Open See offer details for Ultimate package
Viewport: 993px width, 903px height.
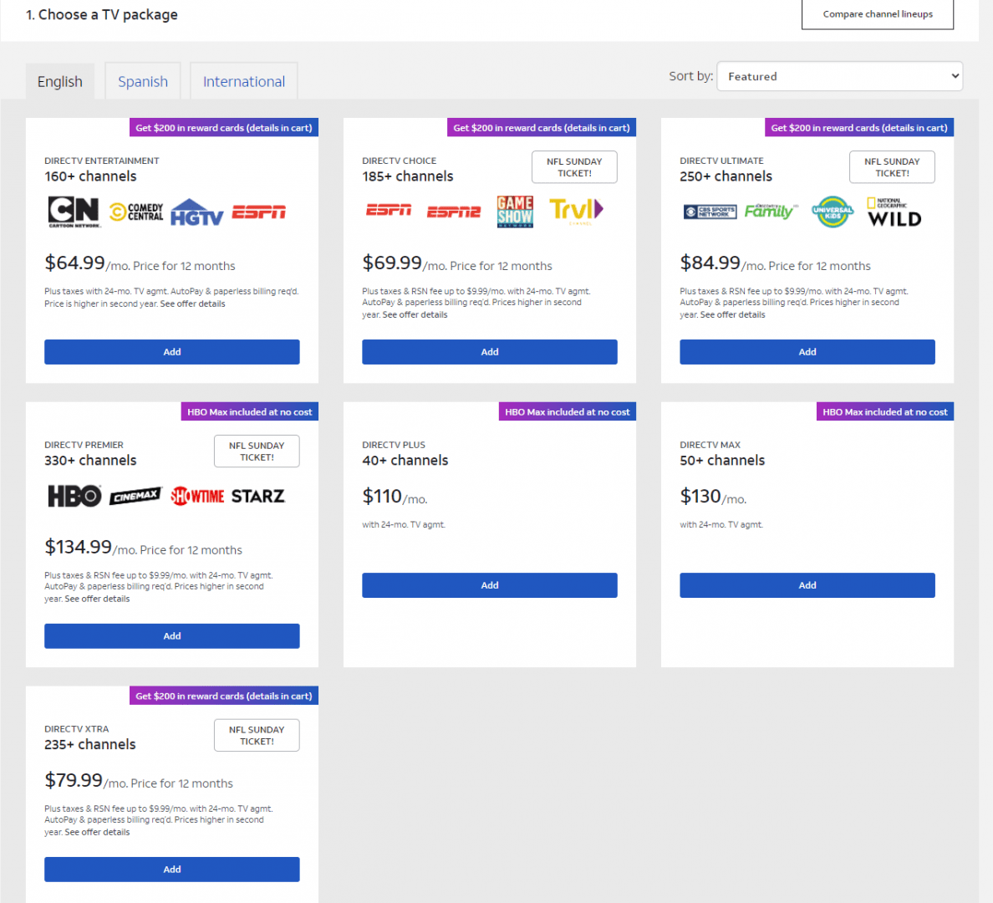tap(733, 314)
